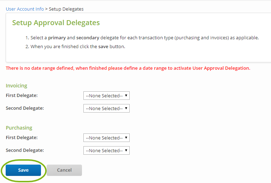Open the Purchasing First Delegate dropdown
The height and width of the screenshot is (183, 271).
tap(106, 138)
